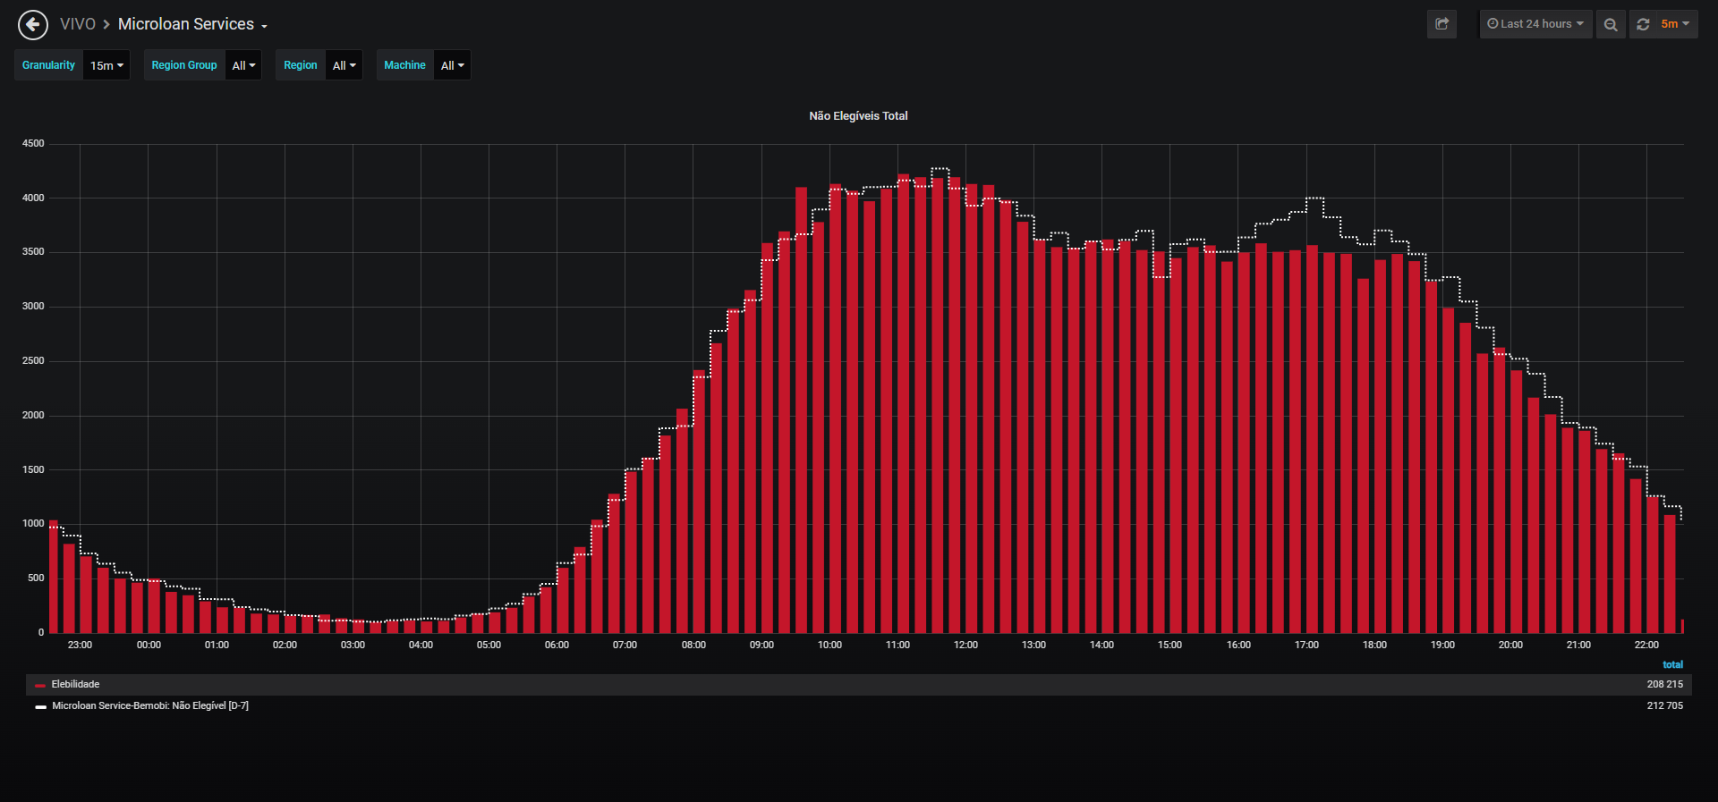Image resolution: width=1718 pixels, height=802 pixels.
Task: Click the VIVO breadcrumb link
Action: 78,24
